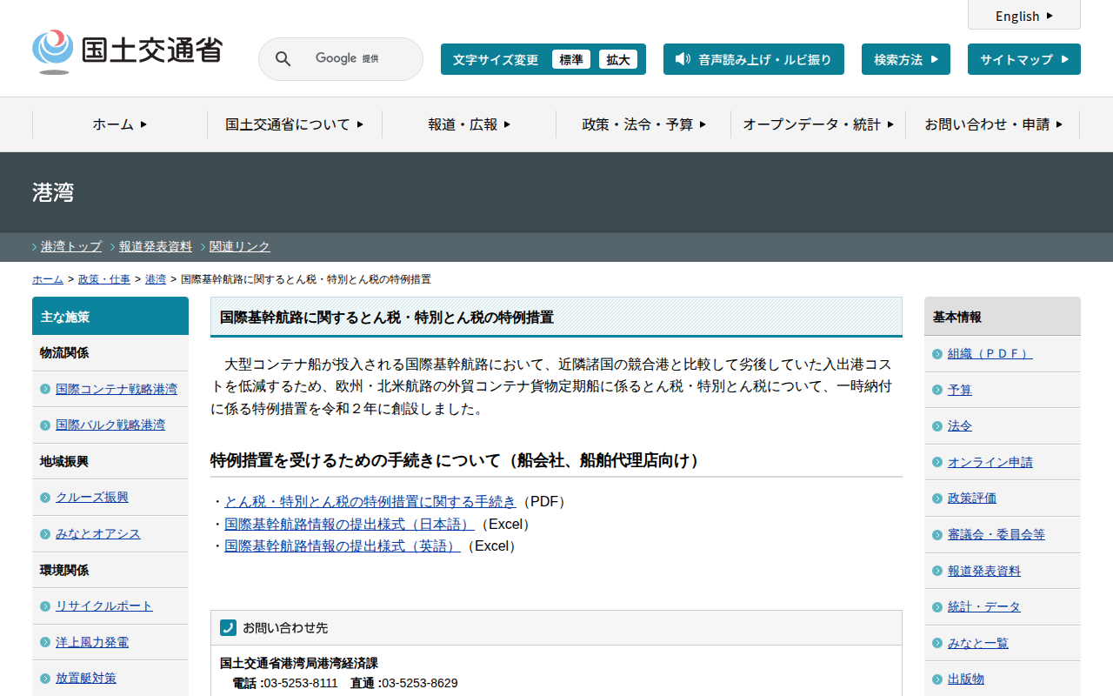This screenshot has height=696, width=1113.
Task: Expand the 国土交通省について menu
Action: click(x=294, y=124)
